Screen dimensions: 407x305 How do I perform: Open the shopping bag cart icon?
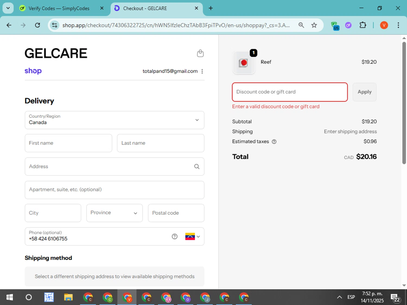[x=200, y=53]
